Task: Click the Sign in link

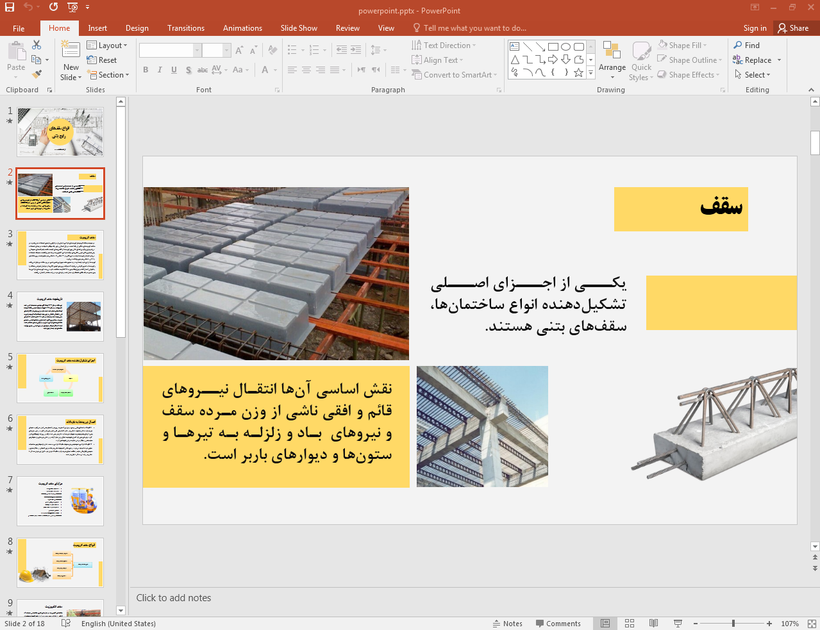Action: [755, 28]
